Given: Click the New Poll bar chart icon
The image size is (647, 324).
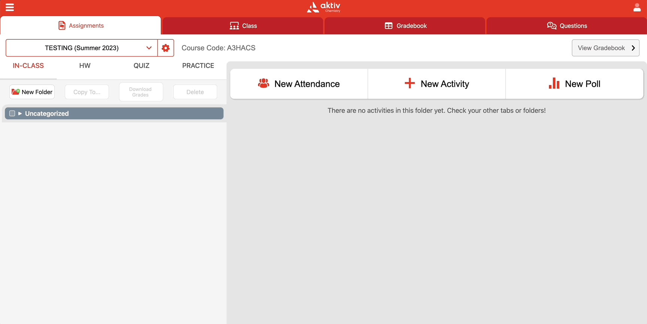Looking at the screenshot, I should [554, 83].
